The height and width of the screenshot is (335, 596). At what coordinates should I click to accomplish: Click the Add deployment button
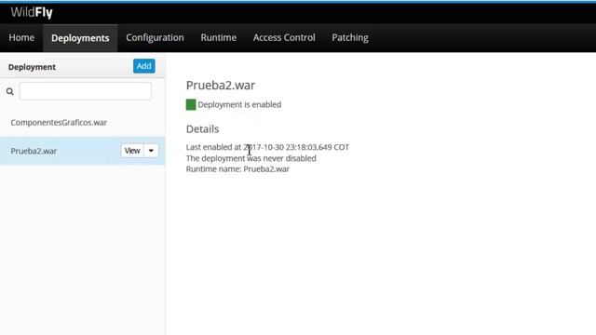[144, 66]
